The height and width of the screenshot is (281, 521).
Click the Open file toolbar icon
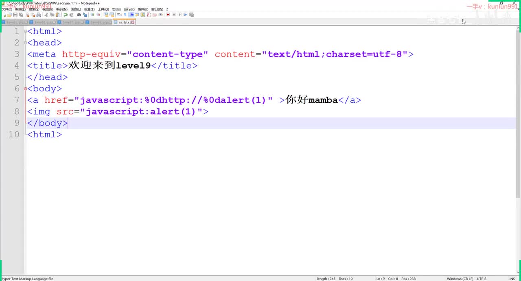[9, 15]
